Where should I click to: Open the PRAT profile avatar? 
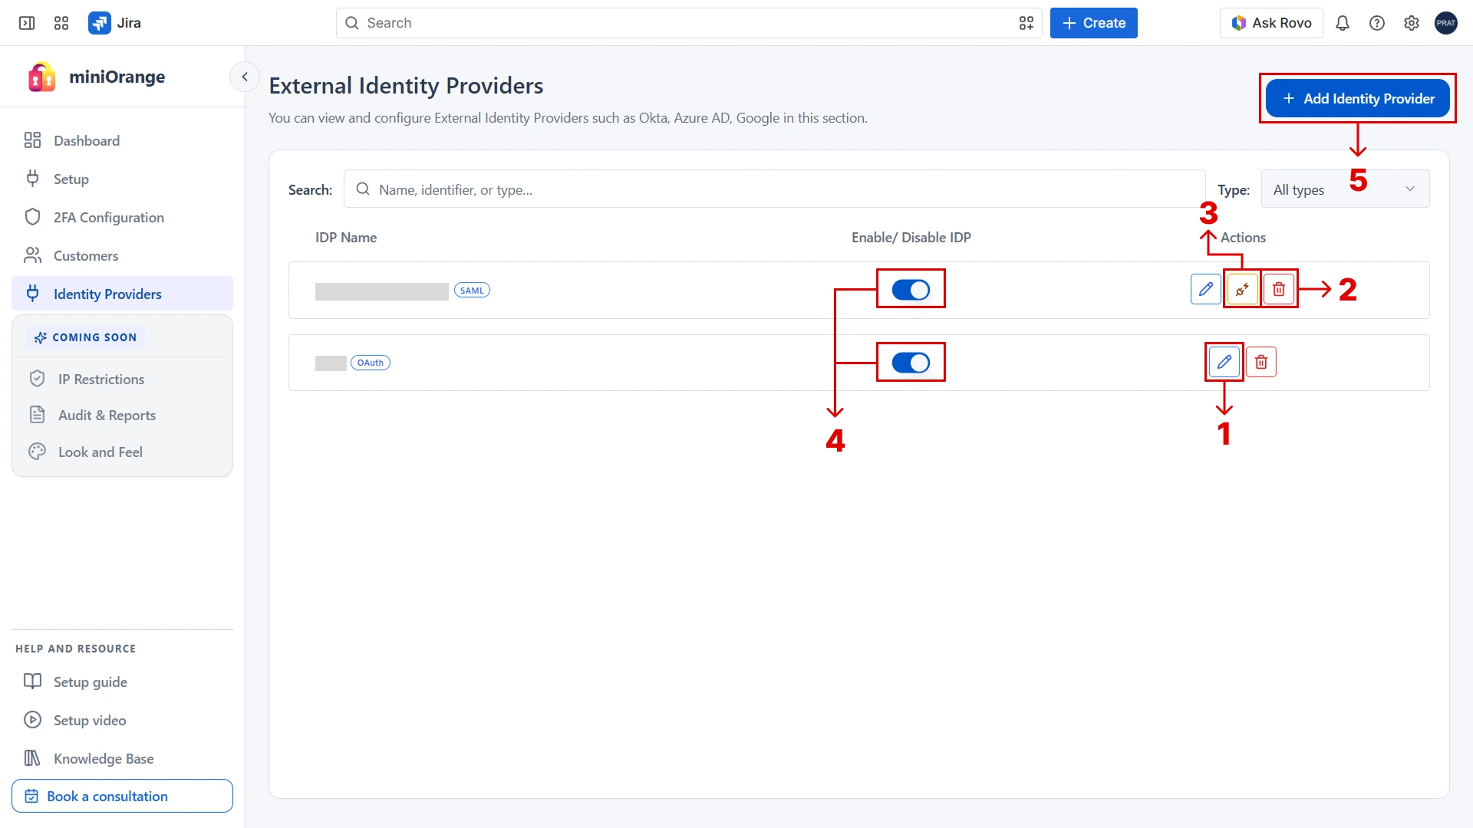(1445, 23)
